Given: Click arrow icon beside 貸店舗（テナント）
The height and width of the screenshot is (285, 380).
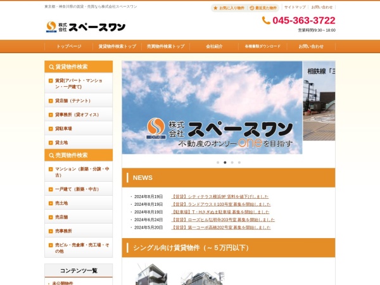Looking at the screenshot, I should tap(51, 101).
